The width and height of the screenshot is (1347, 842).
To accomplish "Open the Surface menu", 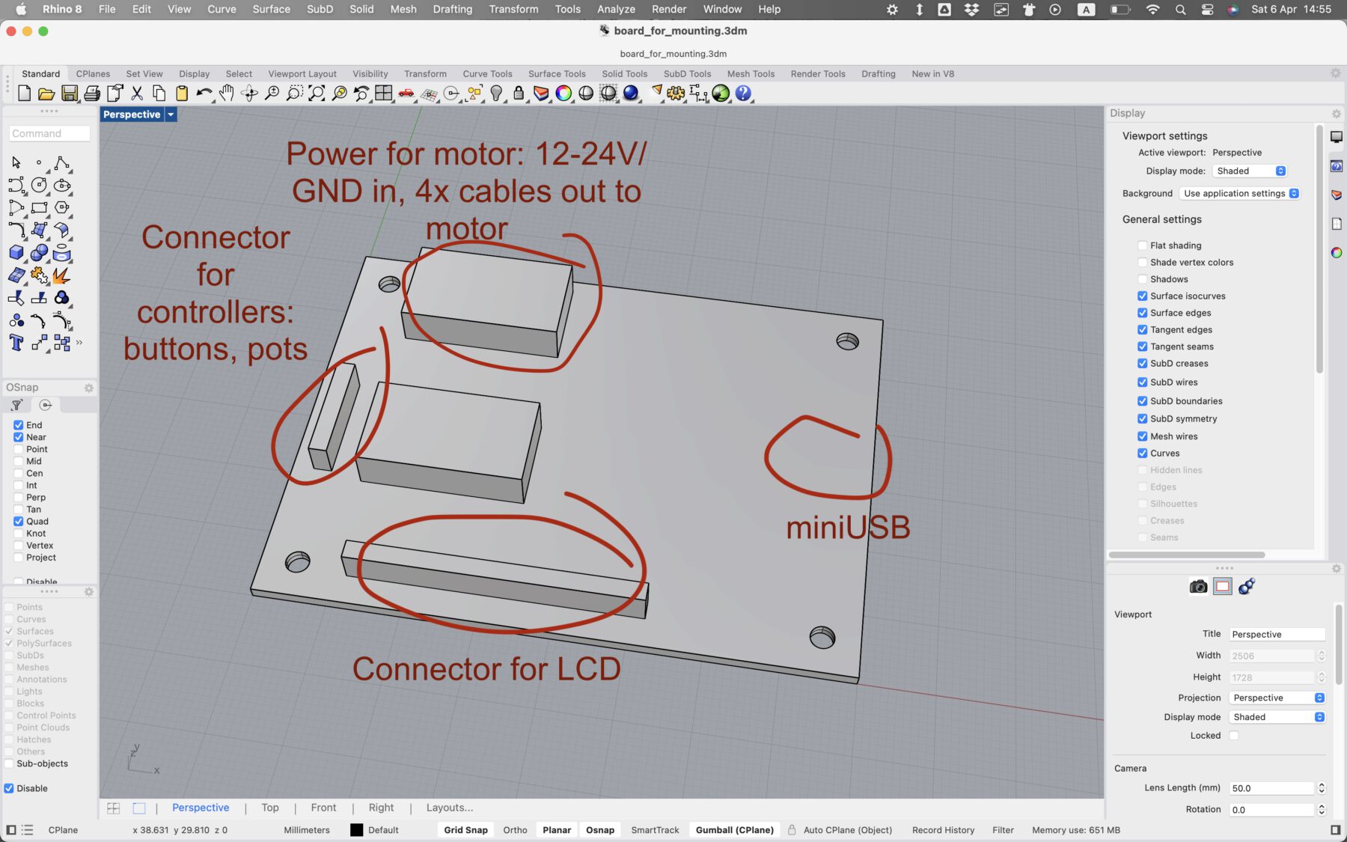I will click(x=271, y=9).
